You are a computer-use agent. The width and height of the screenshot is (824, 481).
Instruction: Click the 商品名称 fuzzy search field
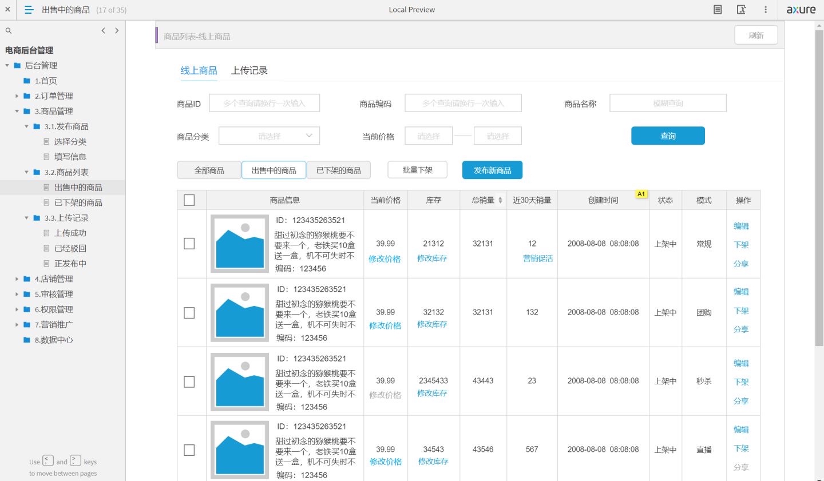tap(668, 103)
